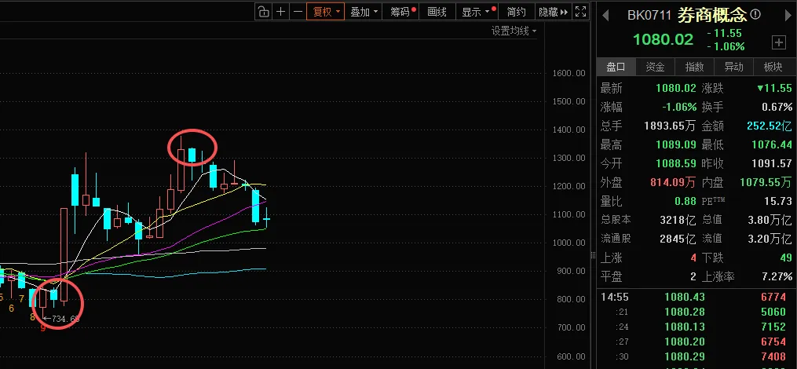This screenshot has height=369, width=797.
Task: Click 最低 value 1076.44
Action: pyautogui.click(x=772, y=145)
